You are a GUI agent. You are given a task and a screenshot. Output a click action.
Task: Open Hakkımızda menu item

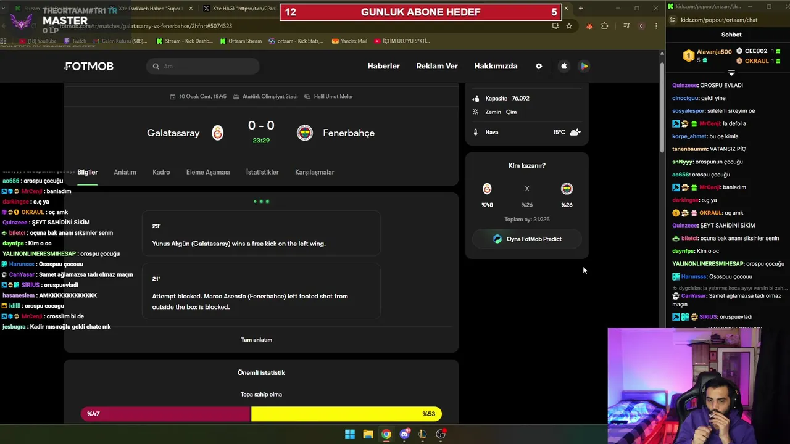496,66
